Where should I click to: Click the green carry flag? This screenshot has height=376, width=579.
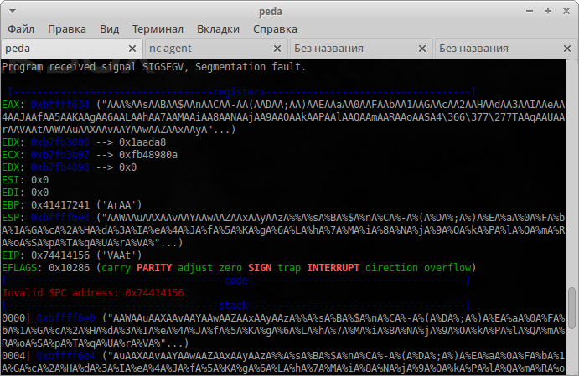116,268
